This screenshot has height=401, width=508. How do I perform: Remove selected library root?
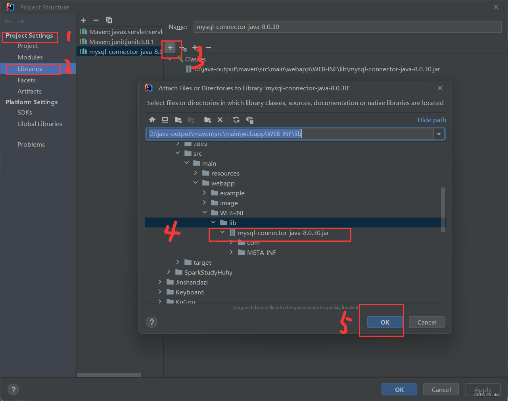click(x=209, y=48)
